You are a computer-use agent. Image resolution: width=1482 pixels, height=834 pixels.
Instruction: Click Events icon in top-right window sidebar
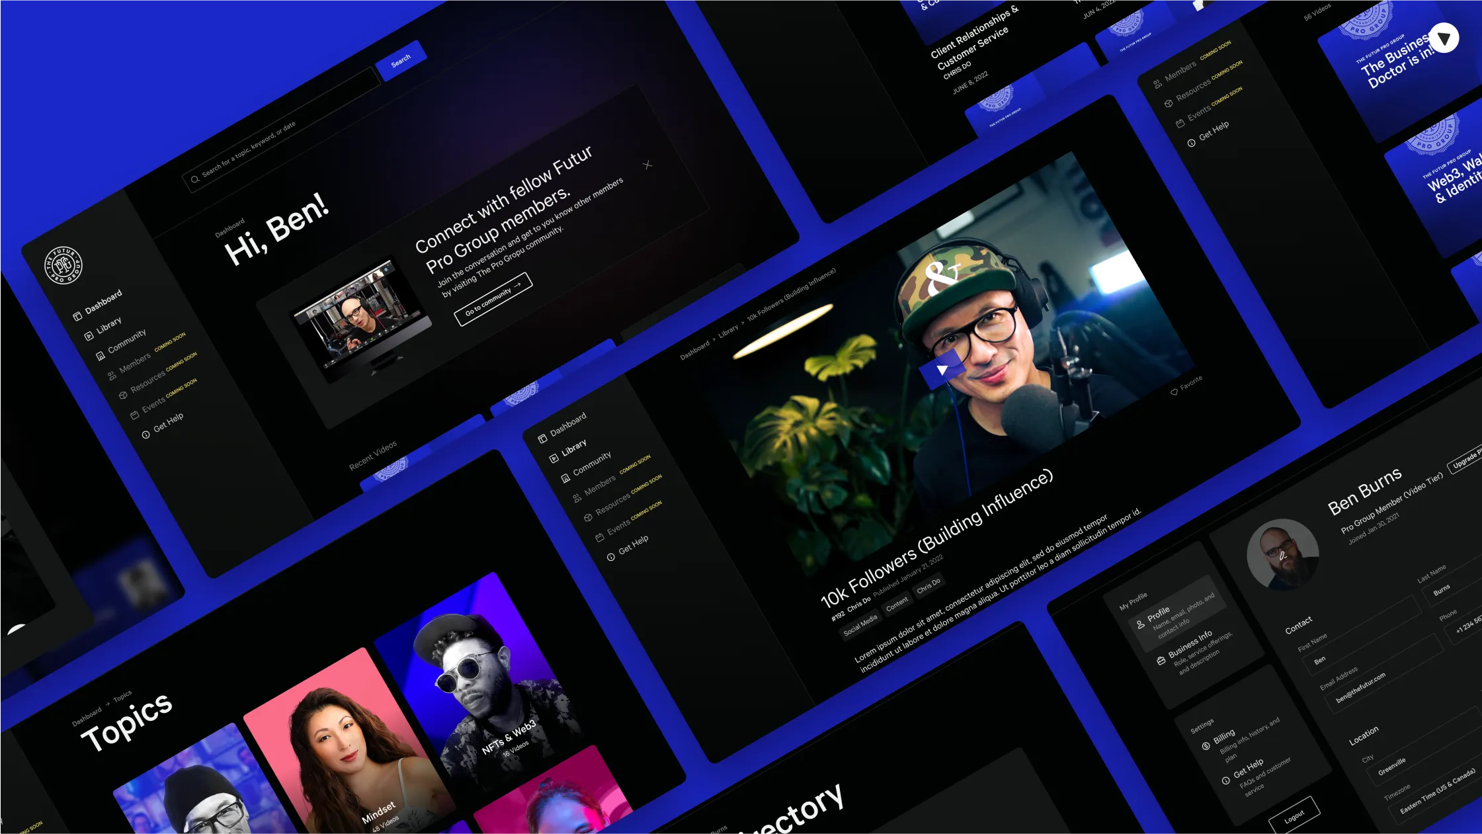1180,124
